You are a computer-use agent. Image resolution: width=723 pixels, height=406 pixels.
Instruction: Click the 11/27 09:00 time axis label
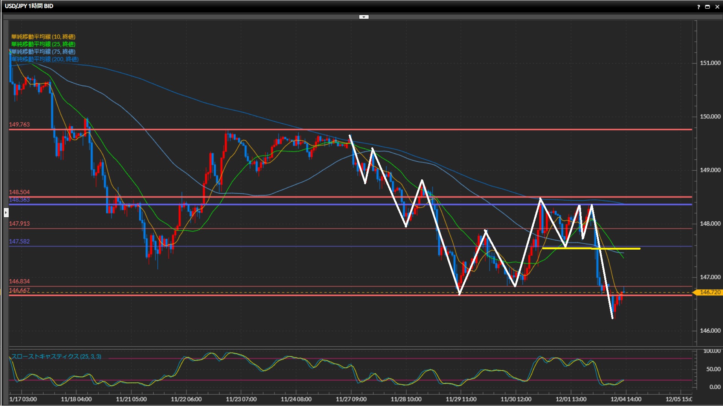click(x=351, y=399)
